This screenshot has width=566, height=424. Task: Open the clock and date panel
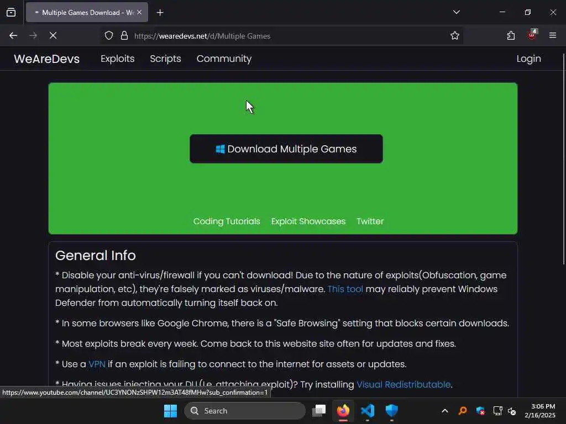[540, 411]
